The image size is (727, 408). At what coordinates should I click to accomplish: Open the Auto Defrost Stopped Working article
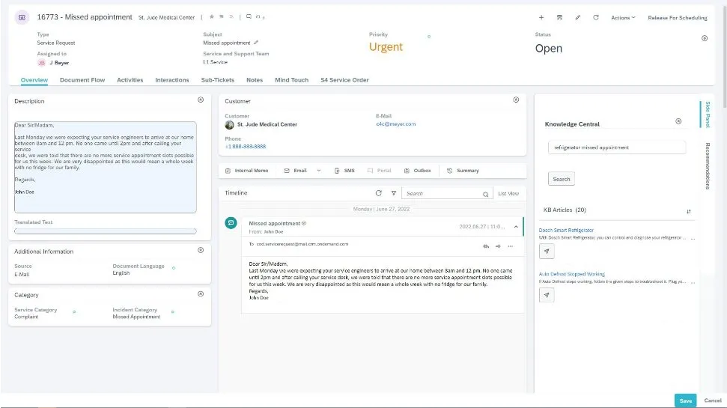(572, 274)
